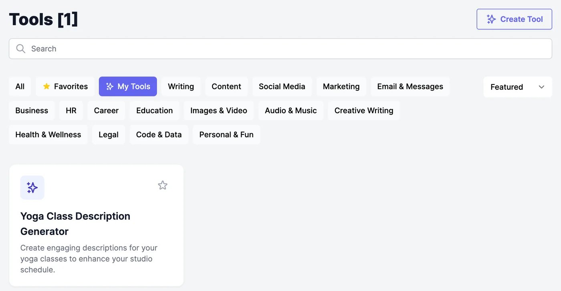This screenshot has height=291, width=561.
Task: Open the Favorites category filter
Action: (65, 86)
